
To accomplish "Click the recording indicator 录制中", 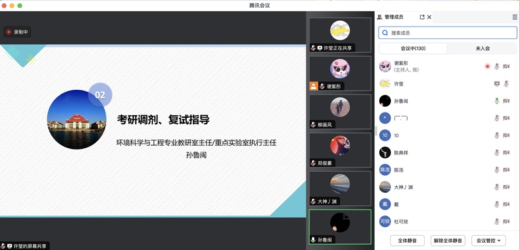I will (x=17, y=32).
